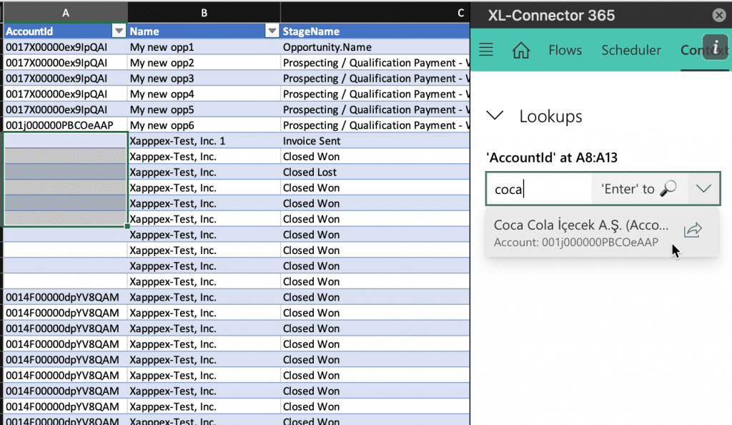This screenshot has width=732, height=425.
Task: Click the lookup search field containing coca
Action: coord(538,189)
